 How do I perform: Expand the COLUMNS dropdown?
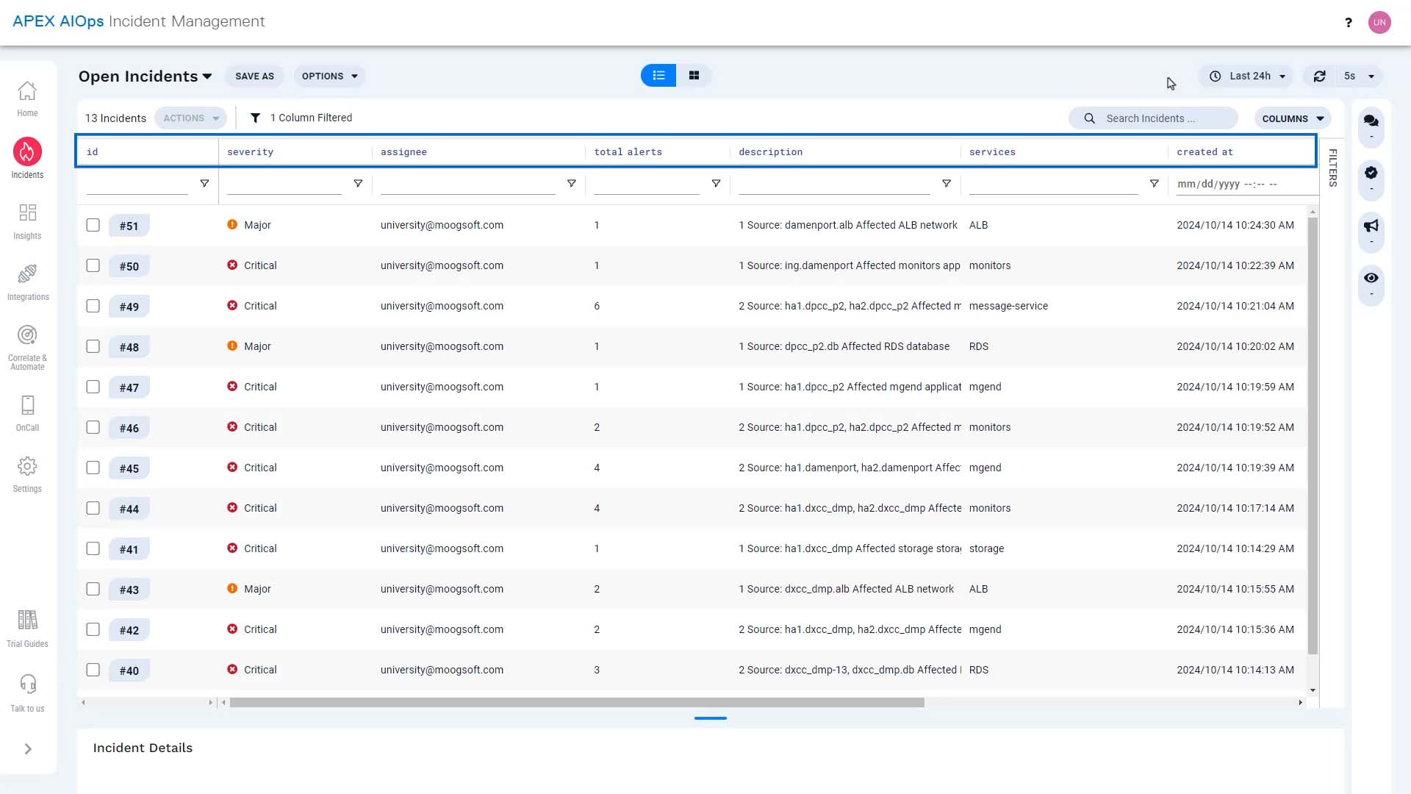coord(1293,118)
